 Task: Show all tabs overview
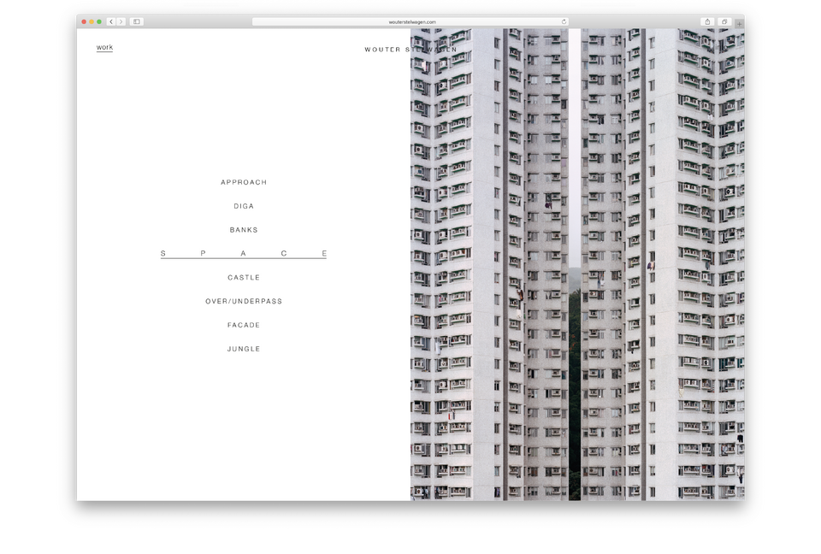[x=724, y=21]
